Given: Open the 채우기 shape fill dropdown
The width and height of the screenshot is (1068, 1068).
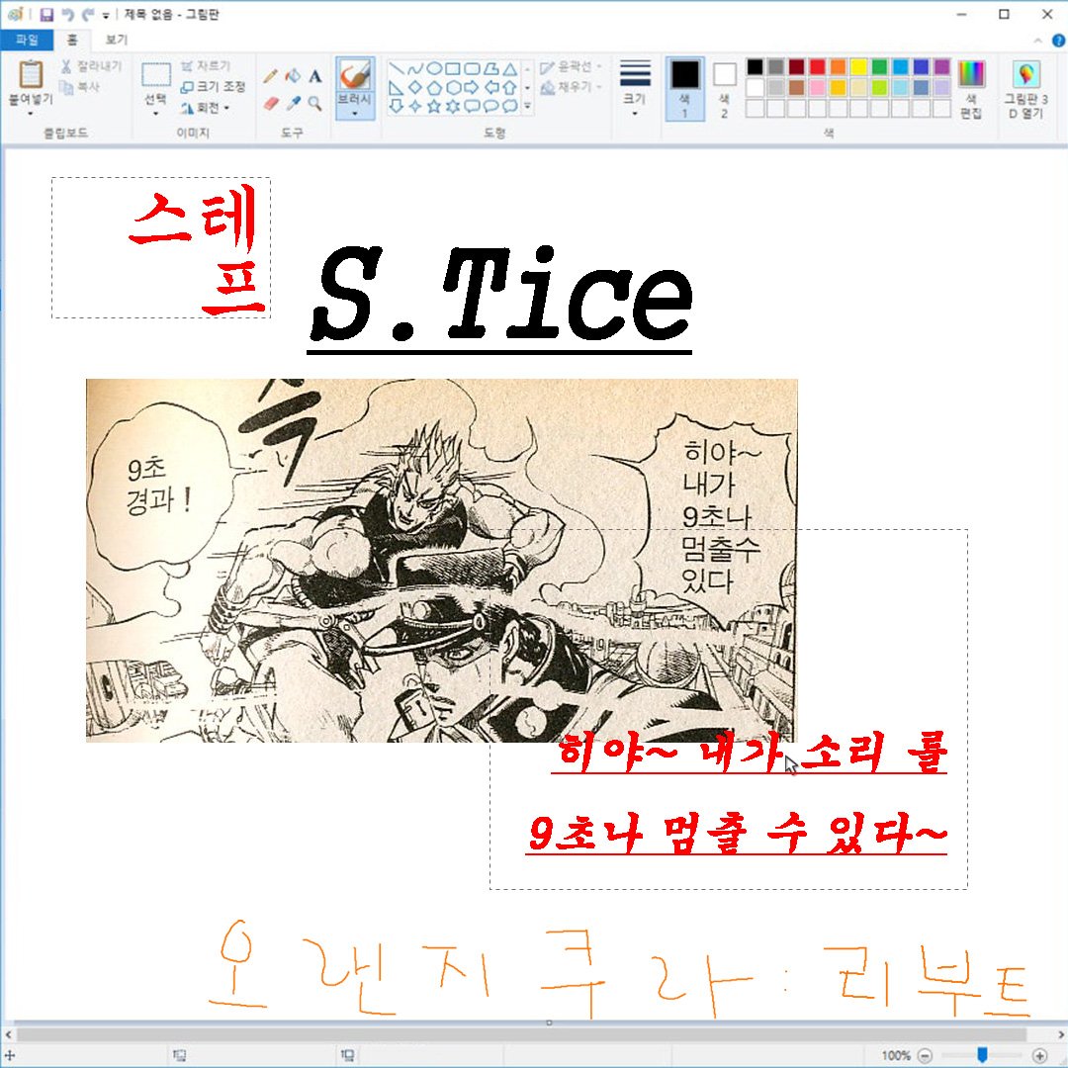Looking at the screenshot, I should pos(572,87).
